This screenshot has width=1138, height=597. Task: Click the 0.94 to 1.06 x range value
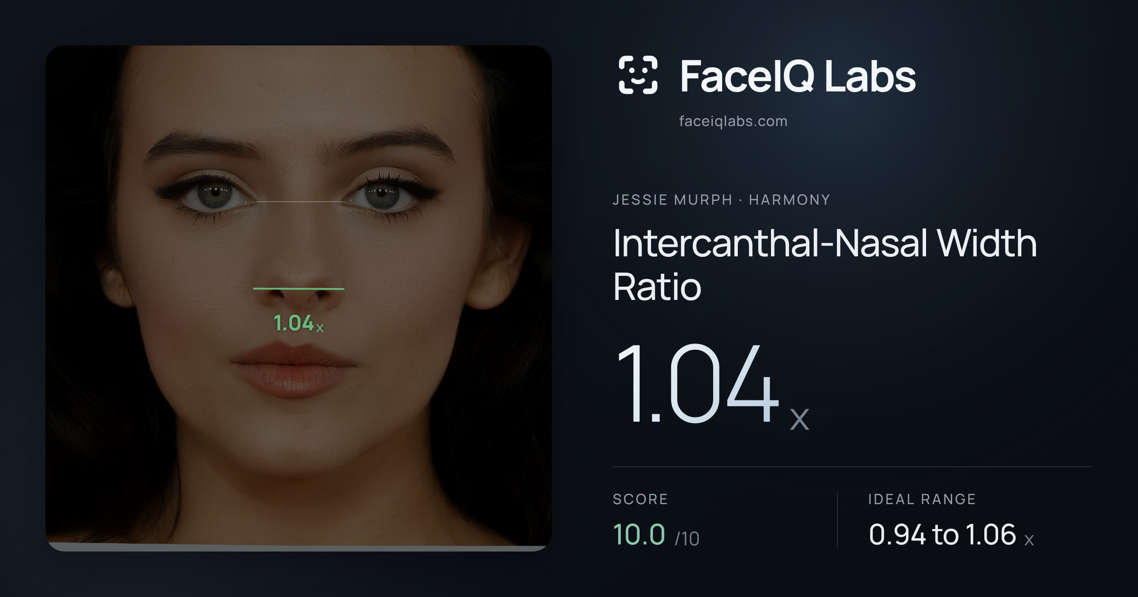pyautogui.click(x=951, y=535)
